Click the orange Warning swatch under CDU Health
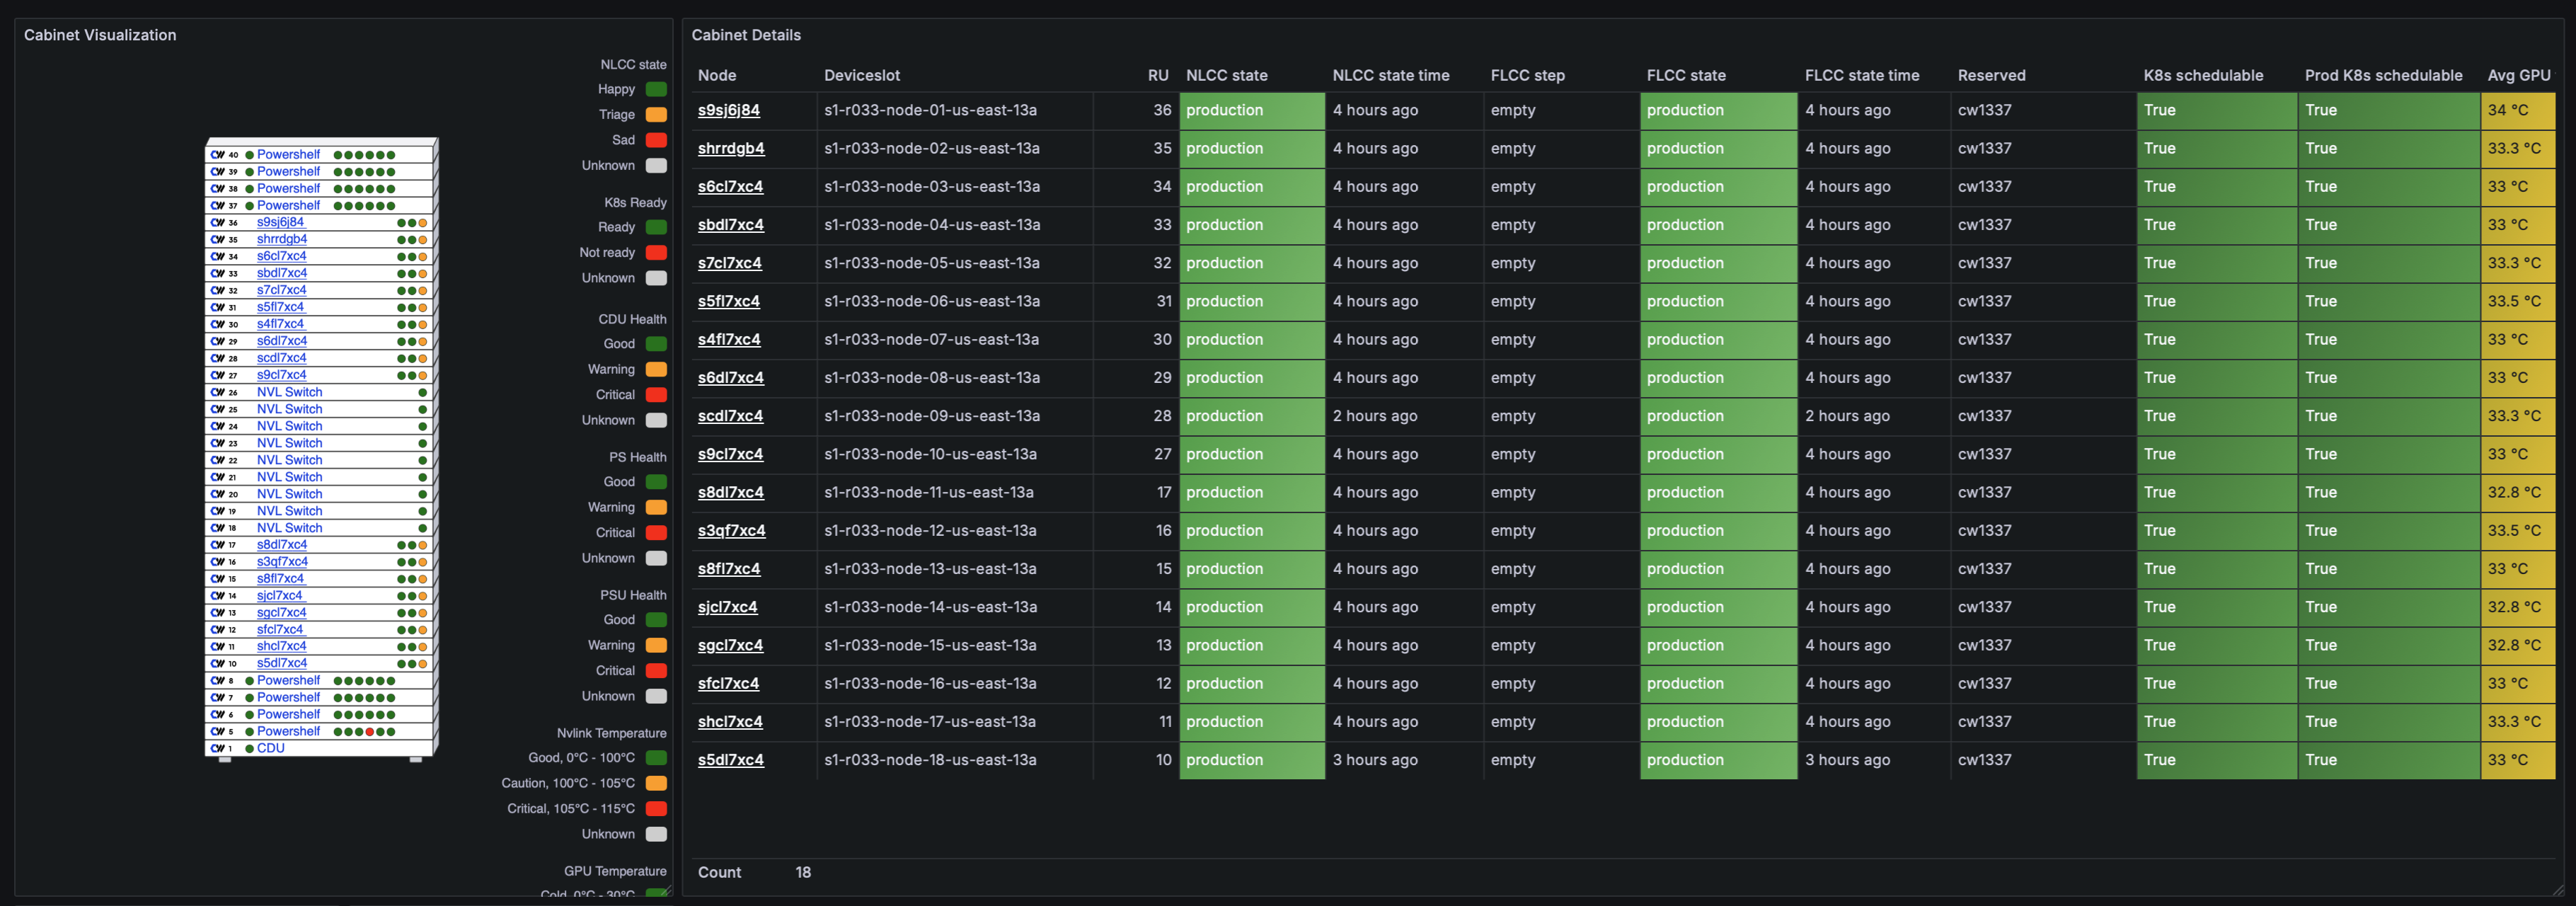 tap(656, 369)
